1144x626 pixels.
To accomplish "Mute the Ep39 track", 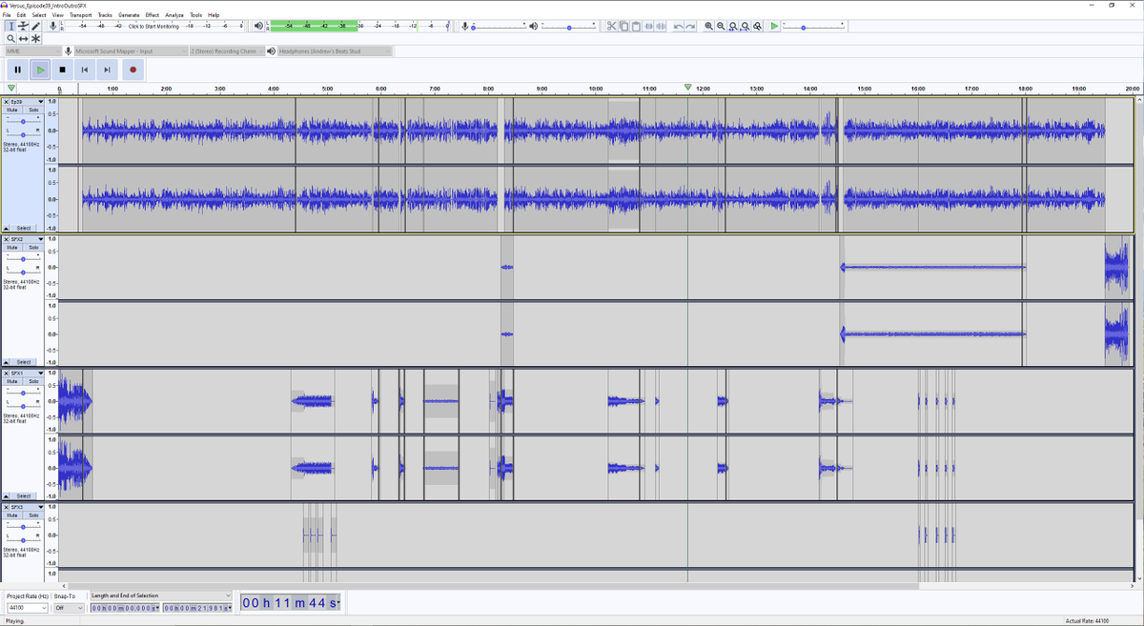I will point(12,110).
